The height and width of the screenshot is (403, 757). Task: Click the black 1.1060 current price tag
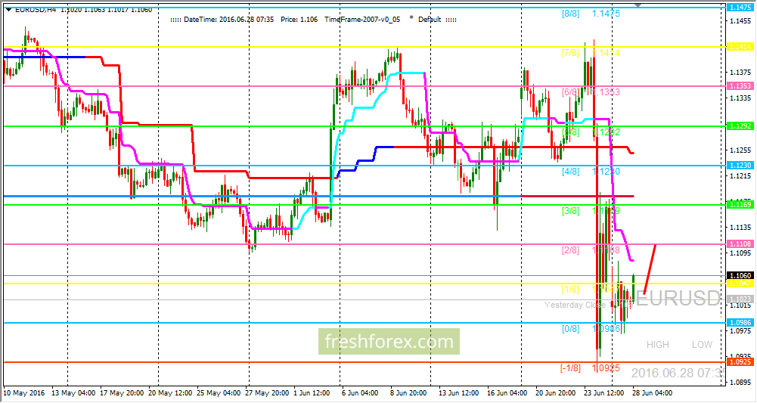pyautogui.click(x=740, y=275)
